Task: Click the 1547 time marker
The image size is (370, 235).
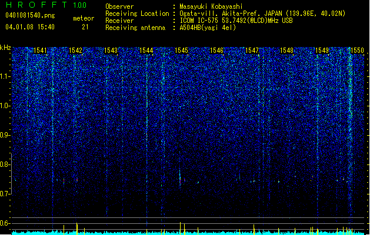Action: coord(252,51)
